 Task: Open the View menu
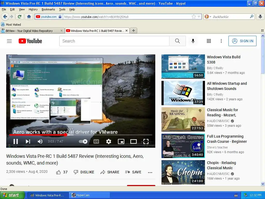[22, 9]
